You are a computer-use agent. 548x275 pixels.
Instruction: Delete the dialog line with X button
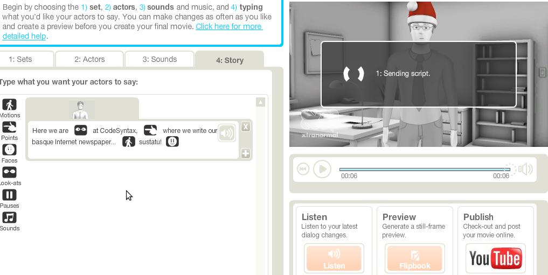click(246, 126)
